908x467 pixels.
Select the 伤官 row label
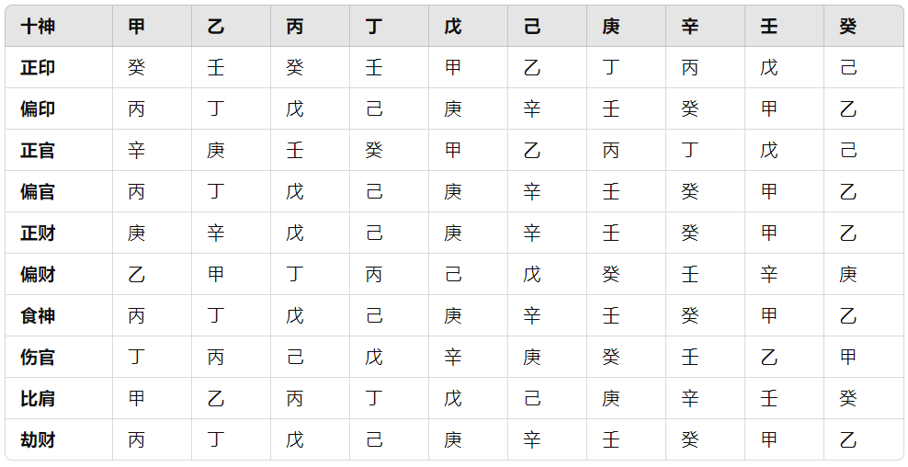(38, 358)
